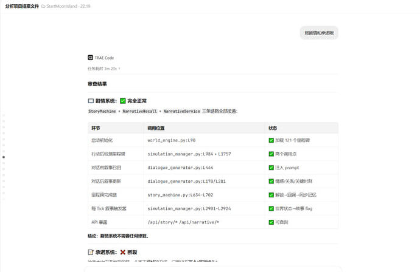Select the text dialogue_generator.py:L170/L281

(x=186, y=181)
